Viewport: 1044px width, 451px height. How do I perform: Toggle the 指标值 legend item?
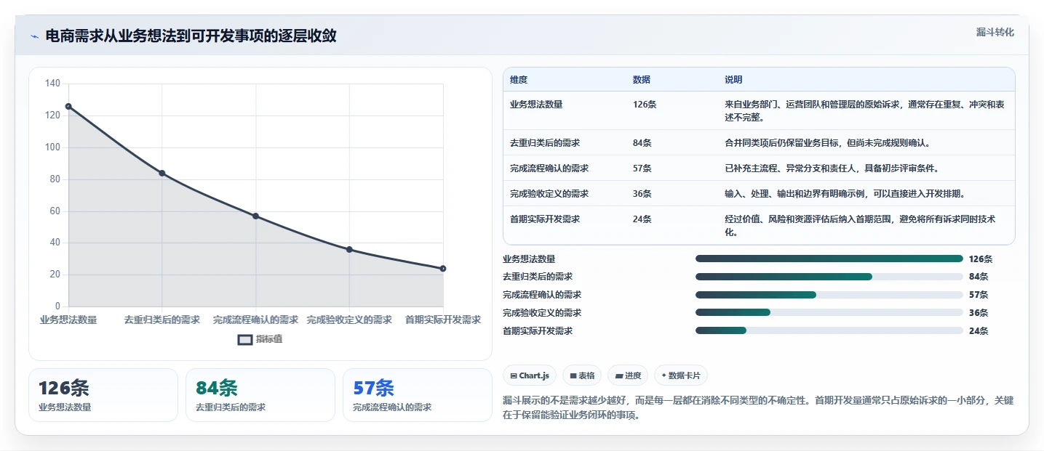point(260,339)
